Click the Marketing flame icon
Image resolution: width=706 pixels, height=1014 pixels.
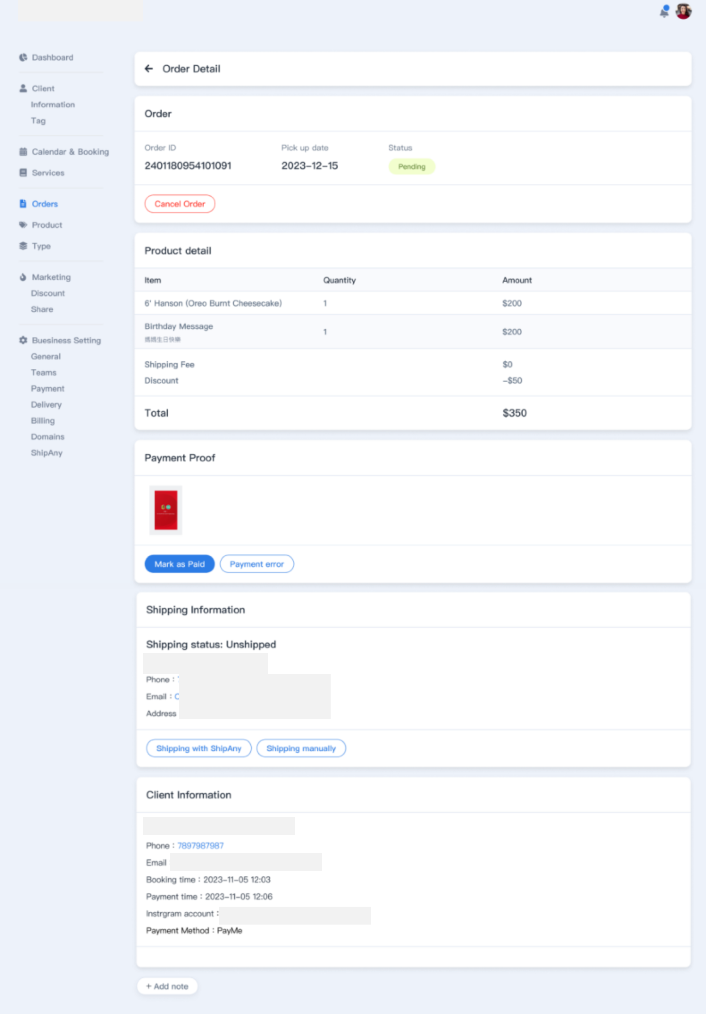[x=23, y=277]
